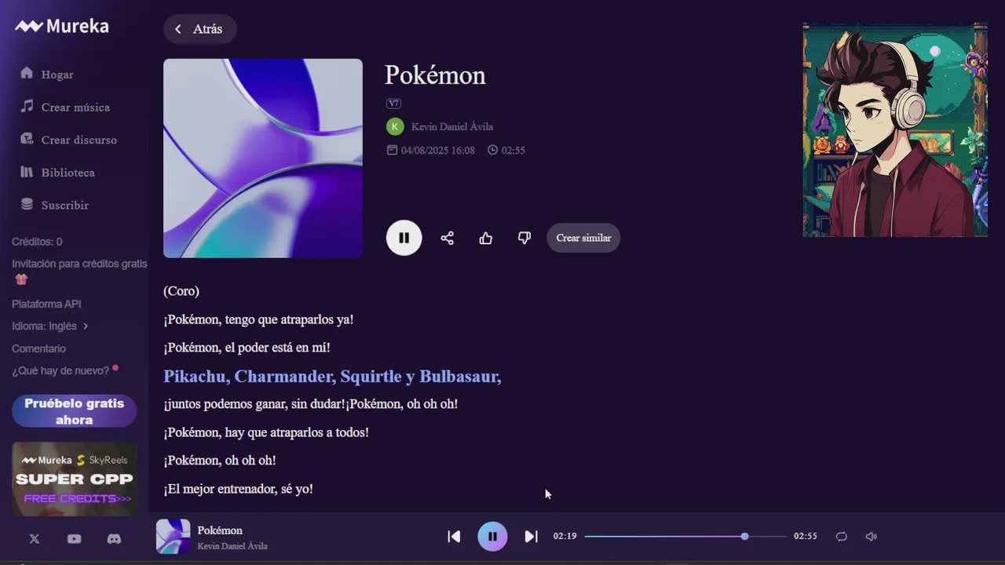Click the Pruébelo gratis ahora button

(74, 411)
